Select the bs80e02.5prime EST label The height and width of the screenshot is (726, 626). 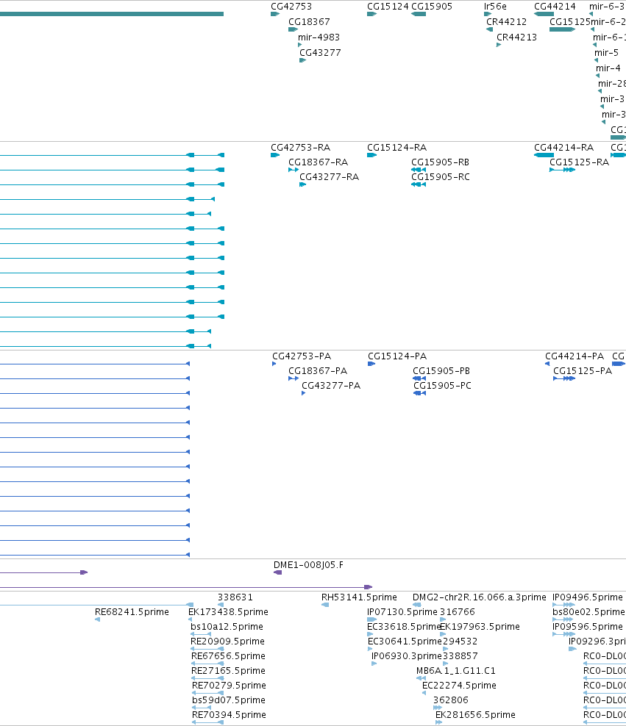[x=588, y=612]
